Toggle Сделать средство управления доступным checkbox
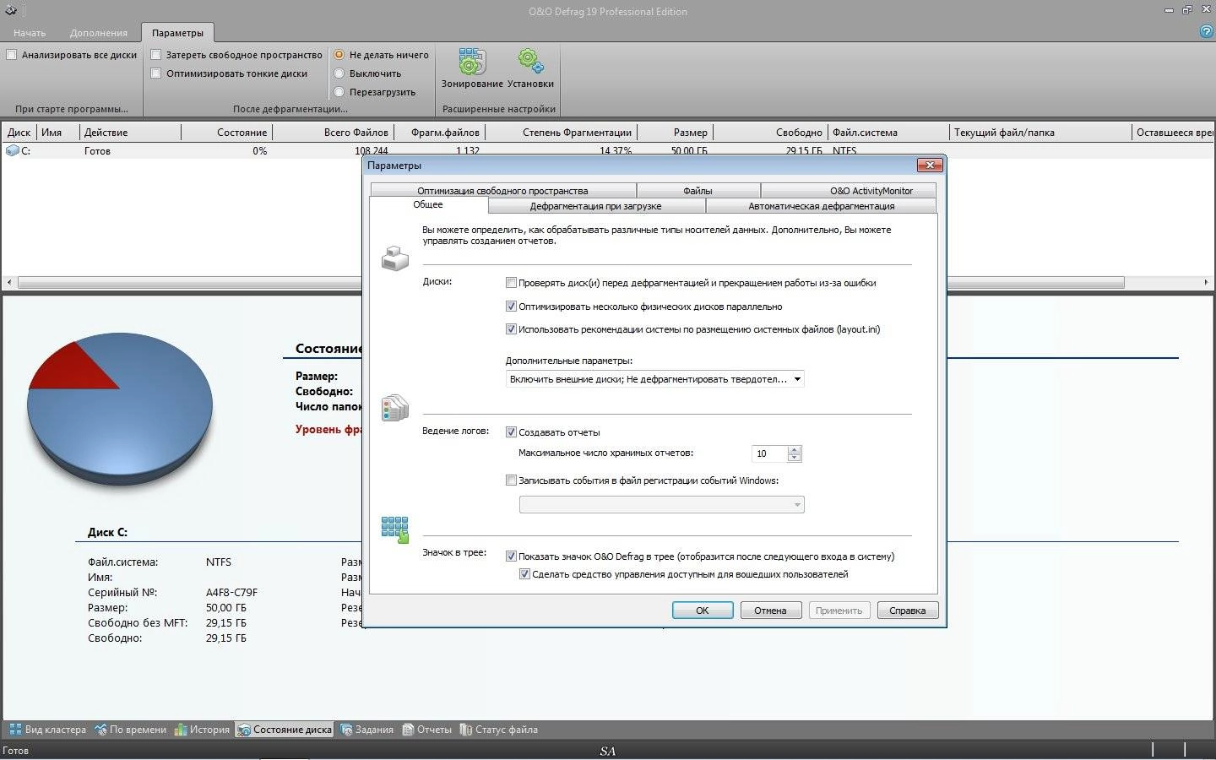 click(x=524, y=574)
